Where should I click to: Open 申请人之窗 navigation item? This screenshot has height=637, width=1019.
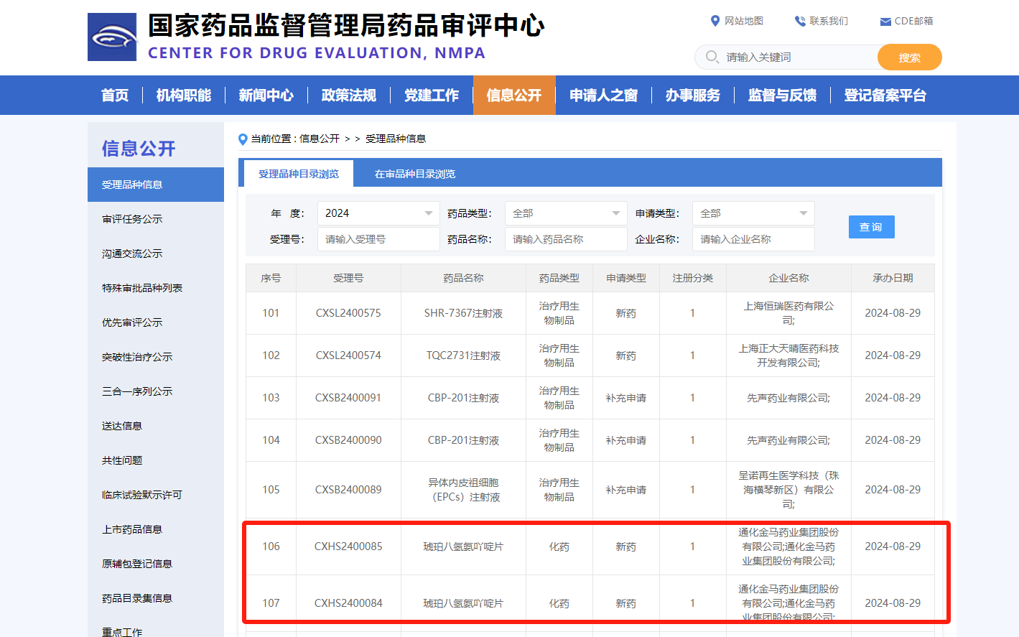tap(604, 95)
